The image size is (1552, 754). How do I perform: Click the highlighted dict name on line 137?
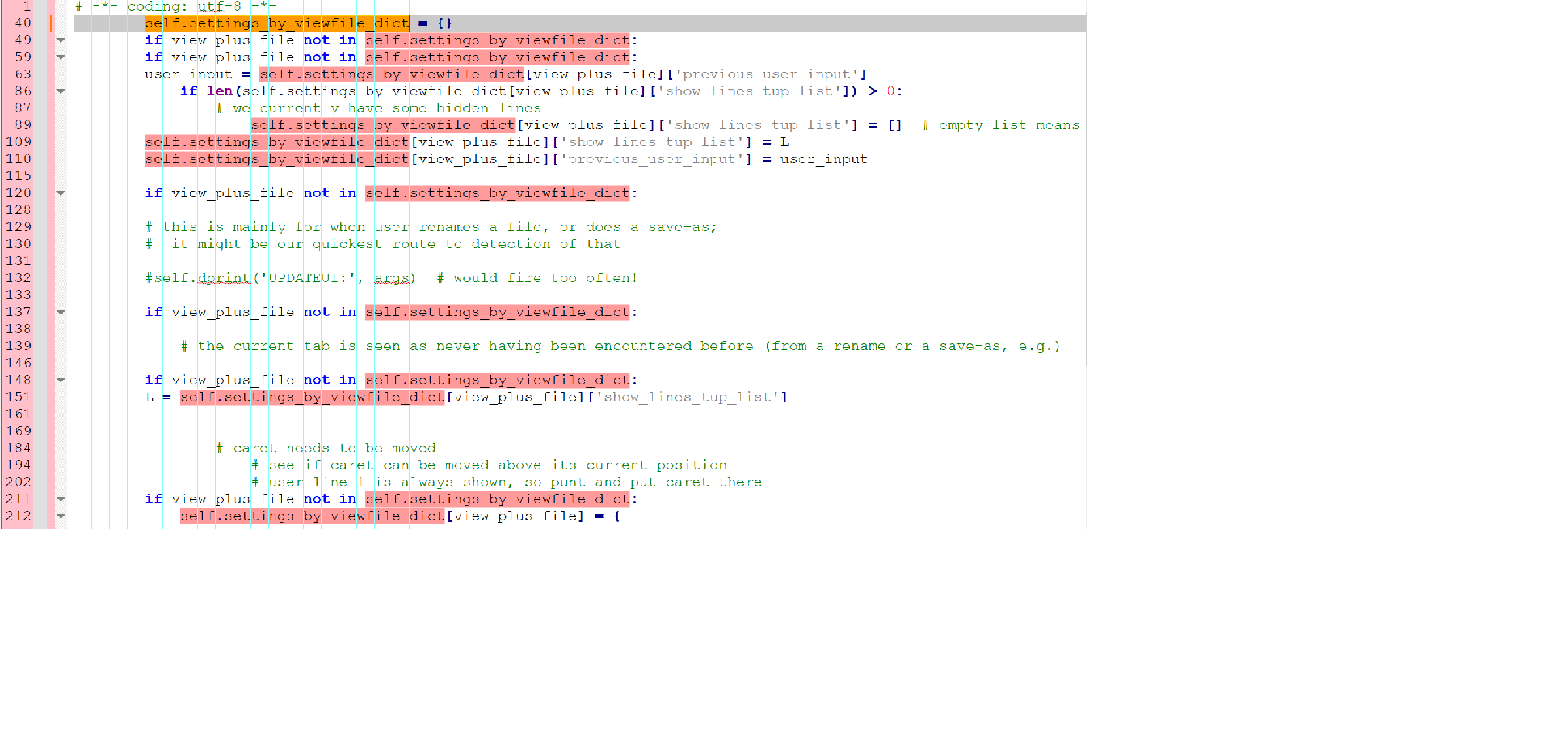[498, 312]
